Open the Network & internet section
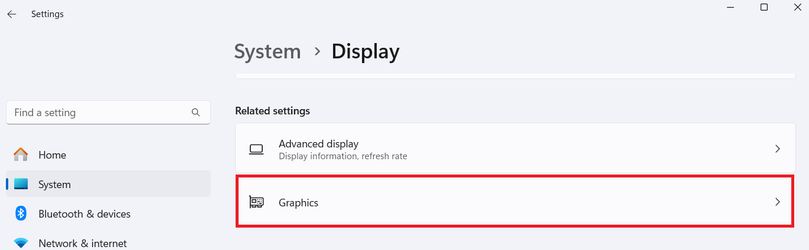 point(83,243)
